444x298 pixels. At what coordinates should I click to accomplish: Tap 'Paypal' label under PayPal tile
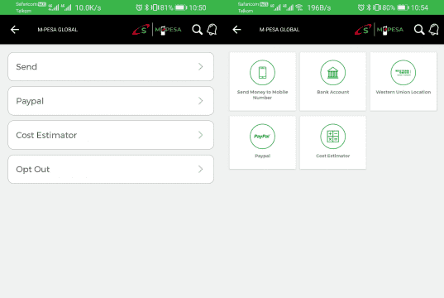pos(262,156)
